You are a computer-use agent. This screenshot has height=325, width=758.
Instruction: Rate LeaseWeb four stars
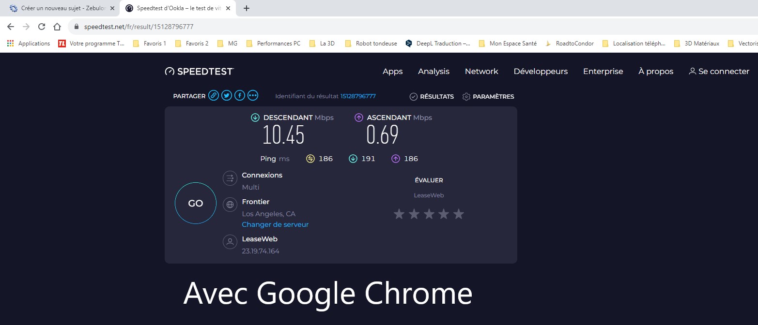444,214
